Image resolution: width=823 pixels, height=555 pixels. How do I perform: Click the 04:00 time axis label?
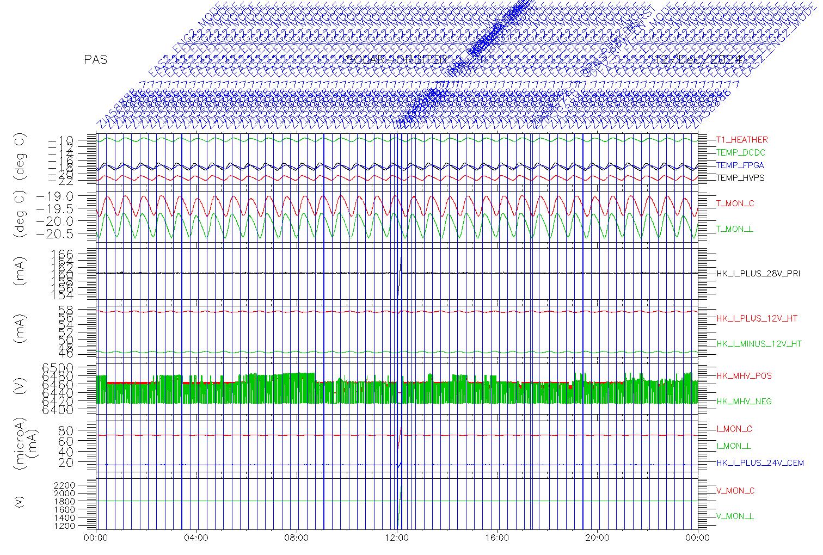(x=196, y=539)
